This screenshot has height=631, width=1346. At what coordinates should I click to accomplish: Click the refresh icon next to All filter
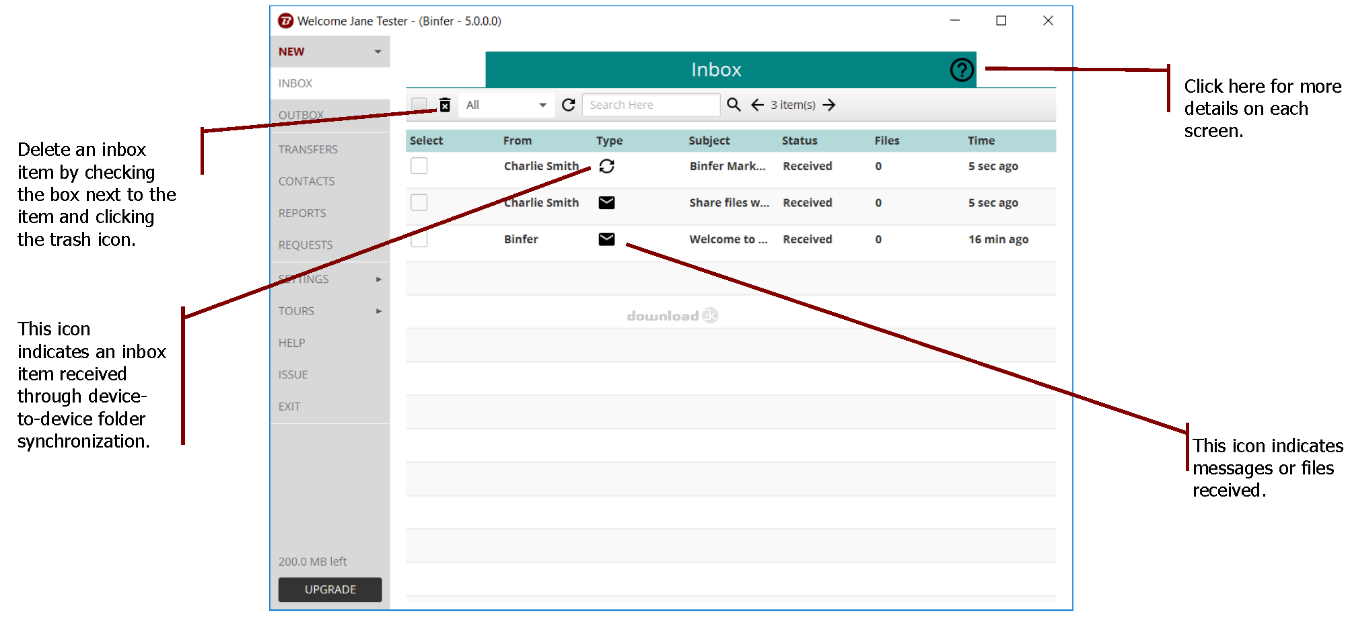pyautogui.click(x=569, y=105)
